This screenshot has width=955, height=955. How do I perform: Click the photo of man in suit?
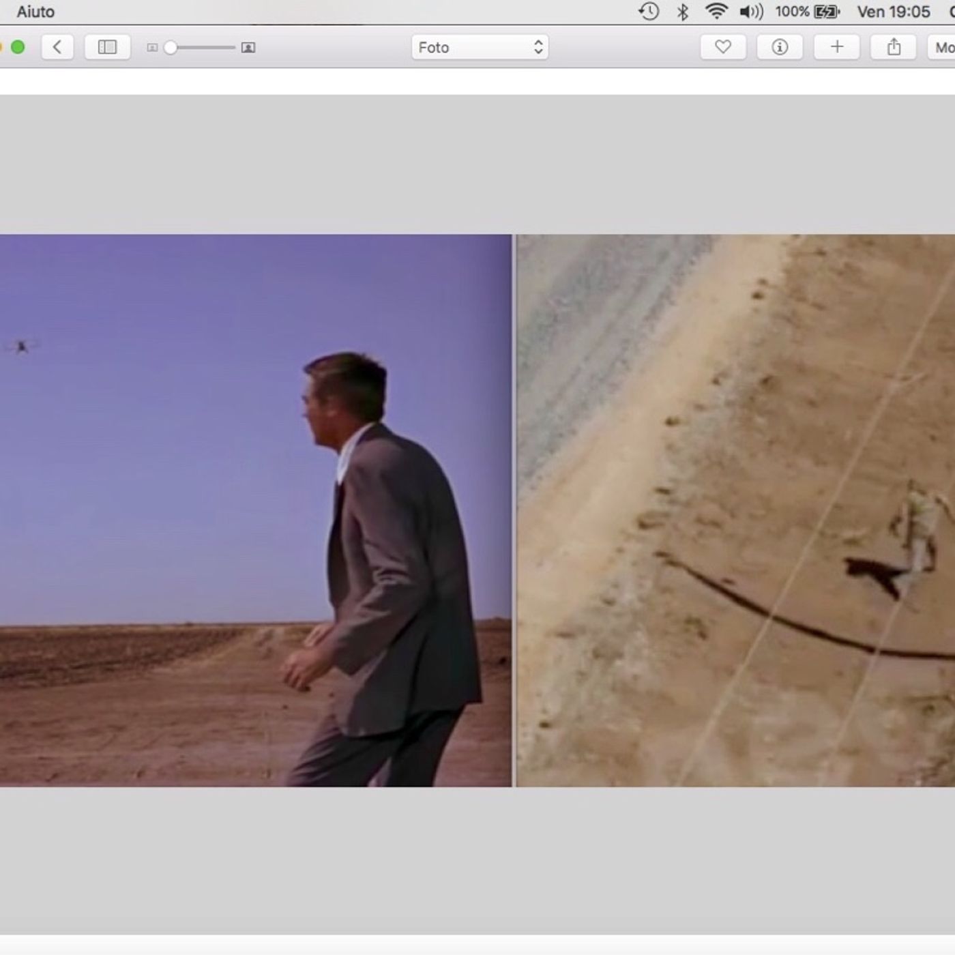pos(256,510)
